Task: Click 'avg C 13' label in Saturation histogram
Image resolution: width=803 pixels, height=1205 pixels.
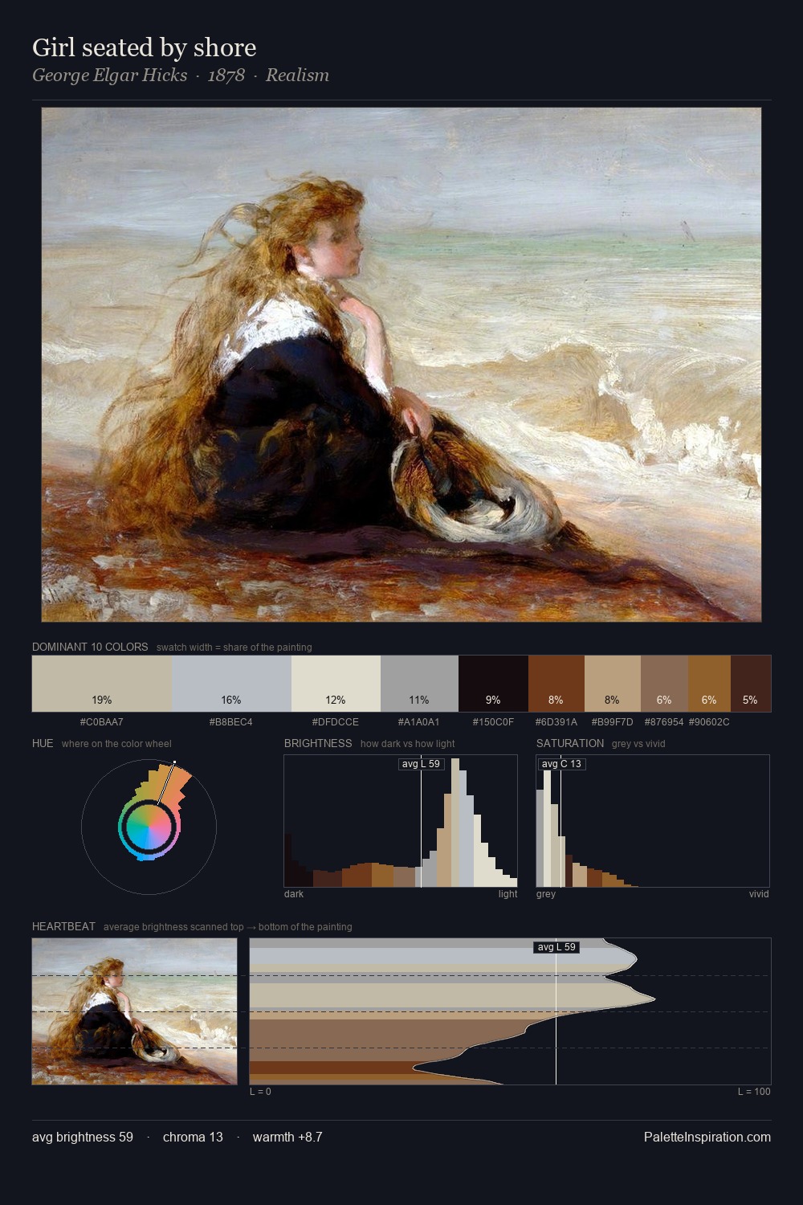Action: [561, 764]
